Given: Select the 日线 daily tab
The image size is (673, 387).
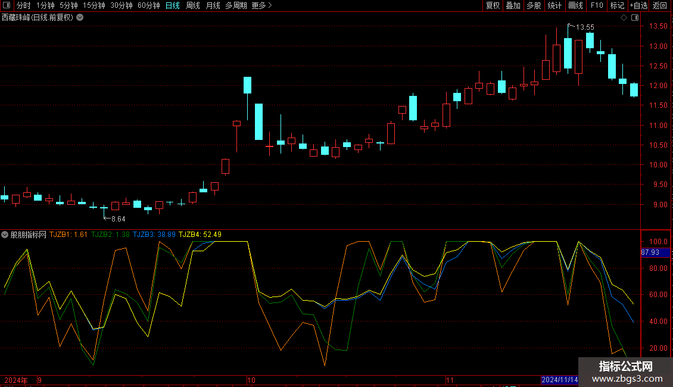Looking at the screenshot, I should coord(173,5).
